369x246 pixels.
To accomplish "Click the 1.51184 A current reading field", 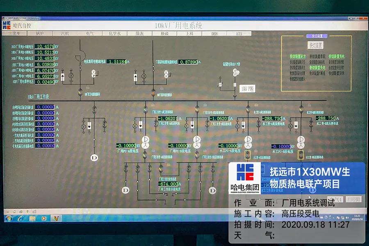I will point(117,61).
